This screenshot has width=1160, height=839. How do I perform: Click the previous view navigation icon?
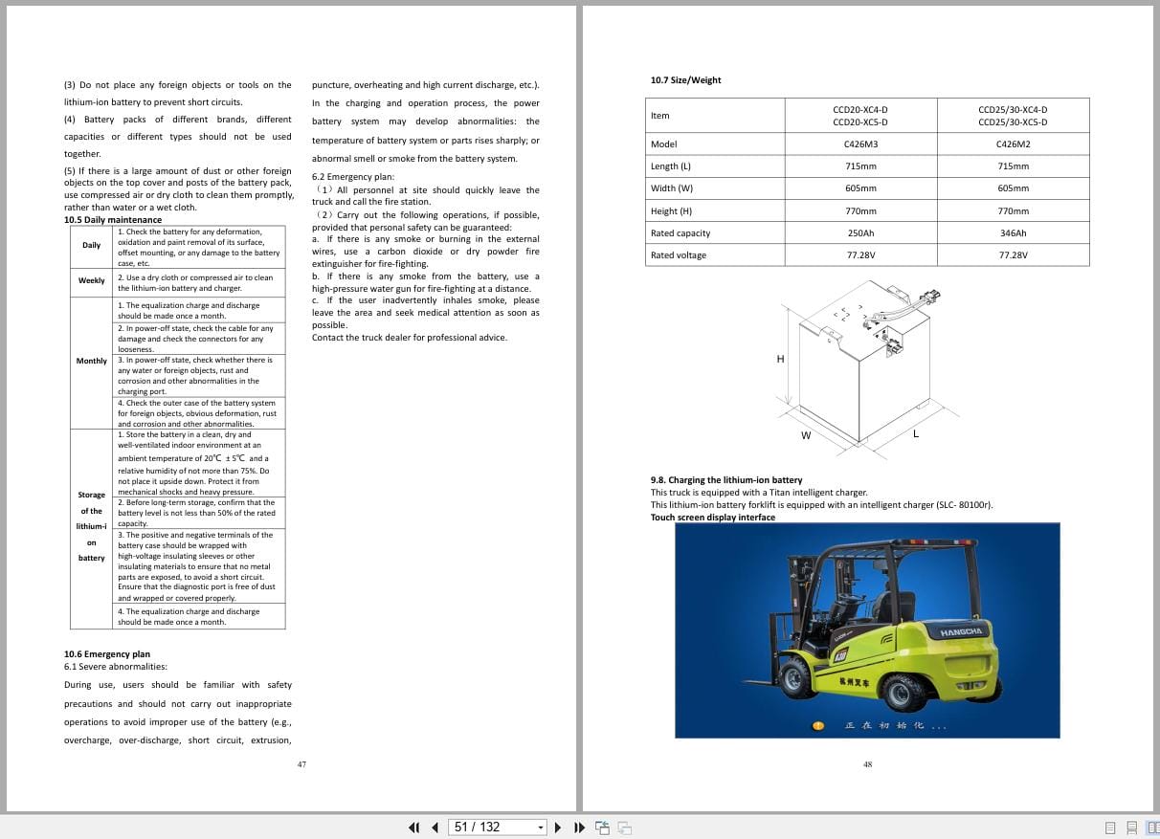tap(602, 828)
